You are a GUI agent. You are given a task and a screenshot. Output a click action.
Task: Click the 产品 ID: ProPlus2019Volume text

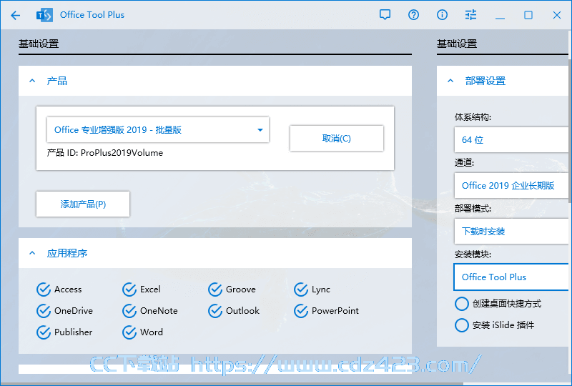click(105, 153)
